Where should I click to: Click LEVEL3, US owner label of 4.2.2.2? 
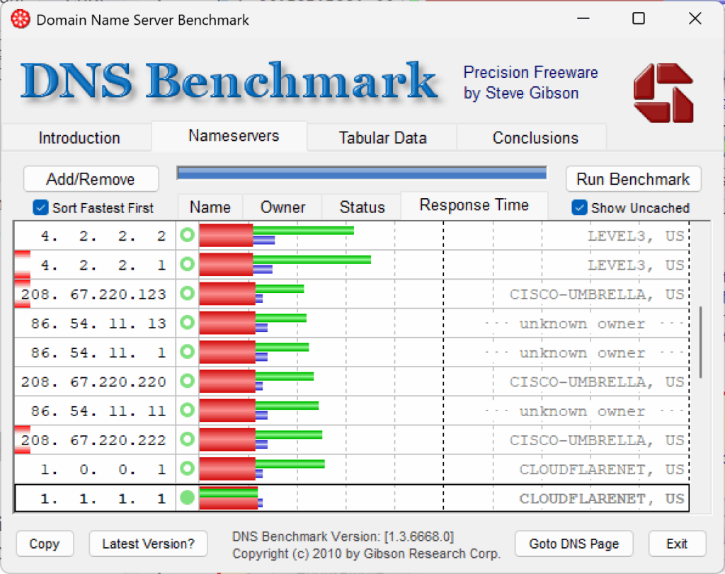(636, 236)
